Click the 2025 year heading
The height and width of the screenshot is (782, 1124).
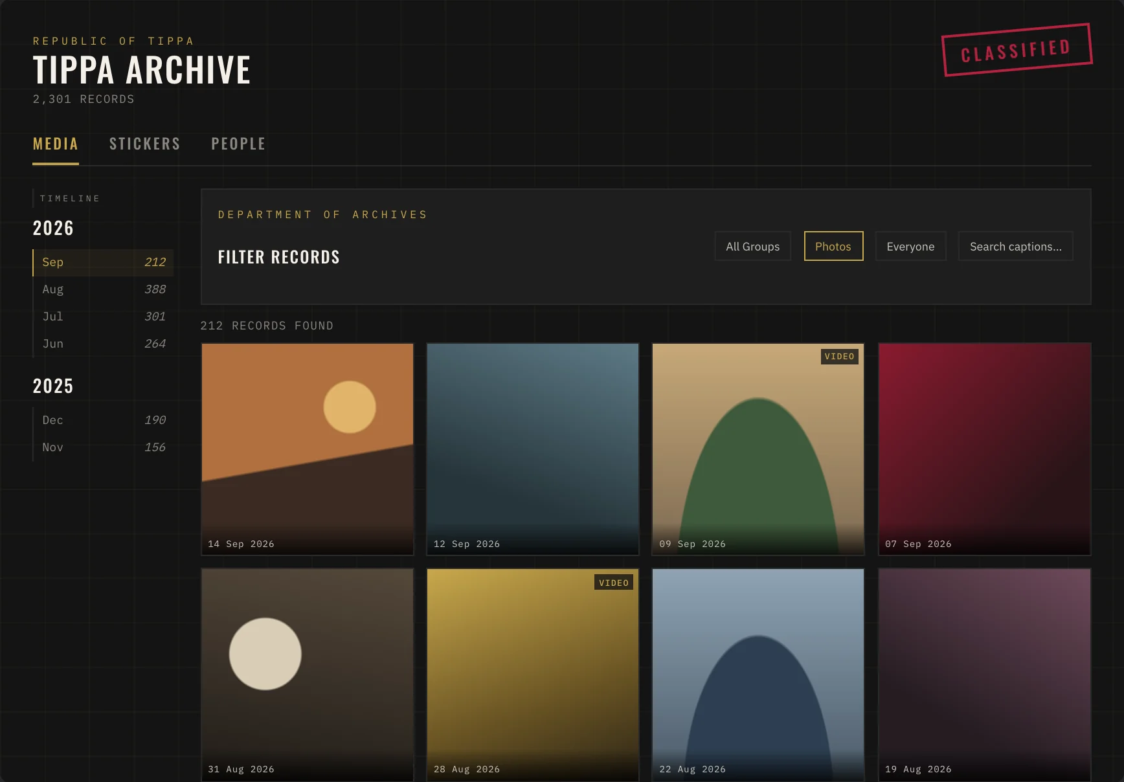point(53,386)
